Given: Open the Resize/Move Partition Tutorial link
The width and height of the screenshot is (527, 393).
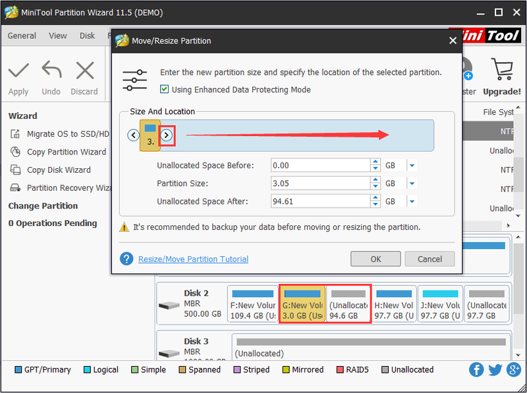Looking at the screenshot, I should coord(193,259).
